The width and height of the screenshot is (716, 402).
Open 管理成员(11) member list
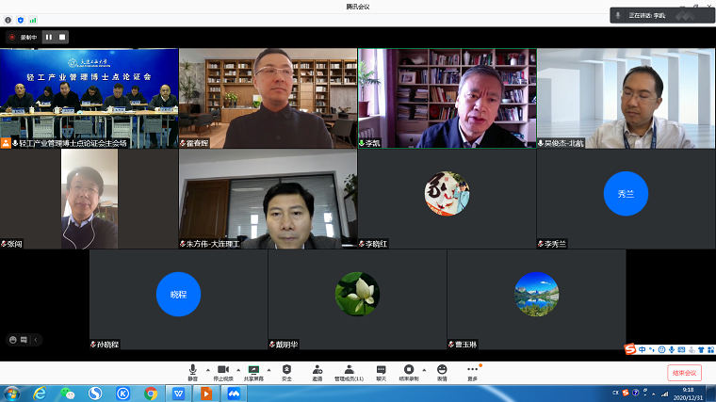(x=349, y=371)
